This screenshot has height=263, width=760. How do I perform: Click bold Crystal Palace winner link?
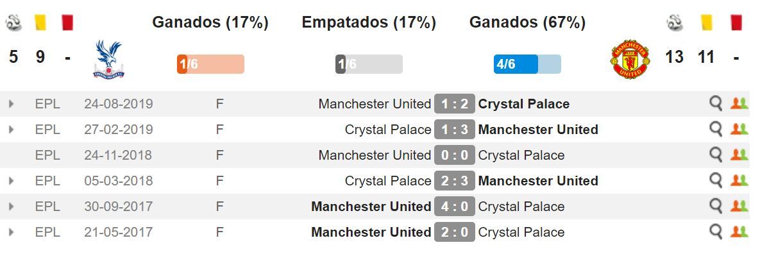tap(524, 104)
